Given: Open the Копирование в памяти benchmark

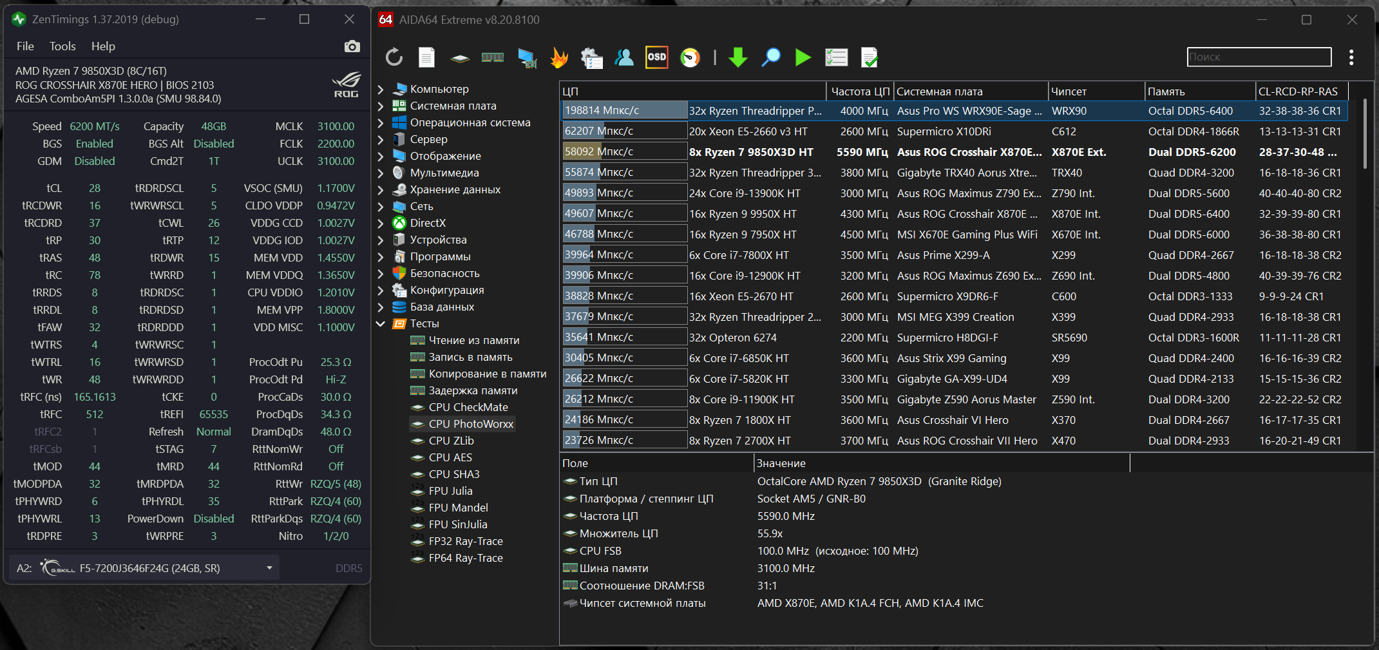Looking at the screenshot, I should [x=488, y=374].
